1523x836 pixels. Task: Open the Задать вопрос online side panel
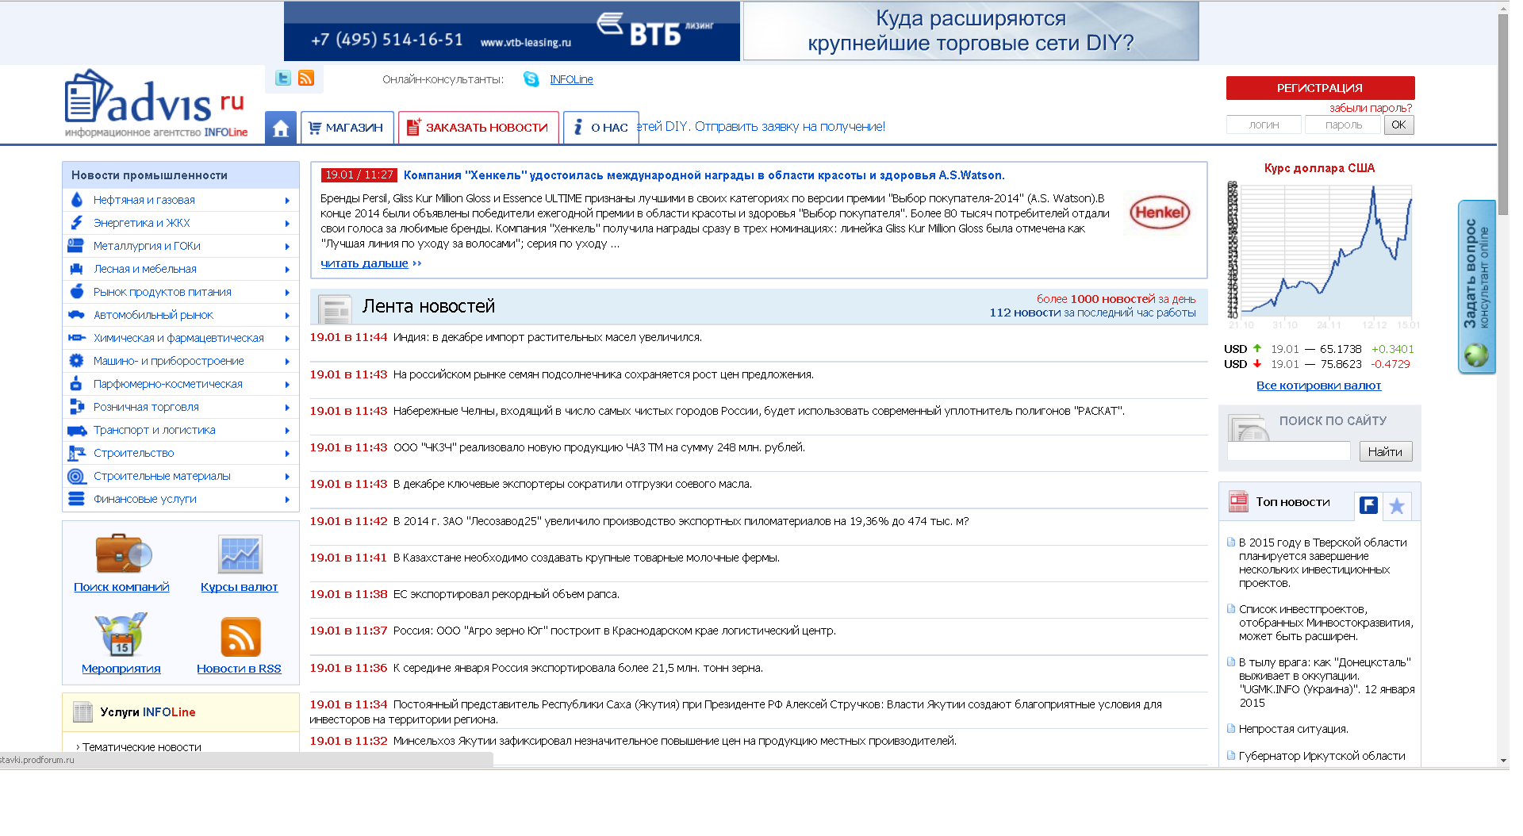pyautogui.click(x=1476, y=286)
